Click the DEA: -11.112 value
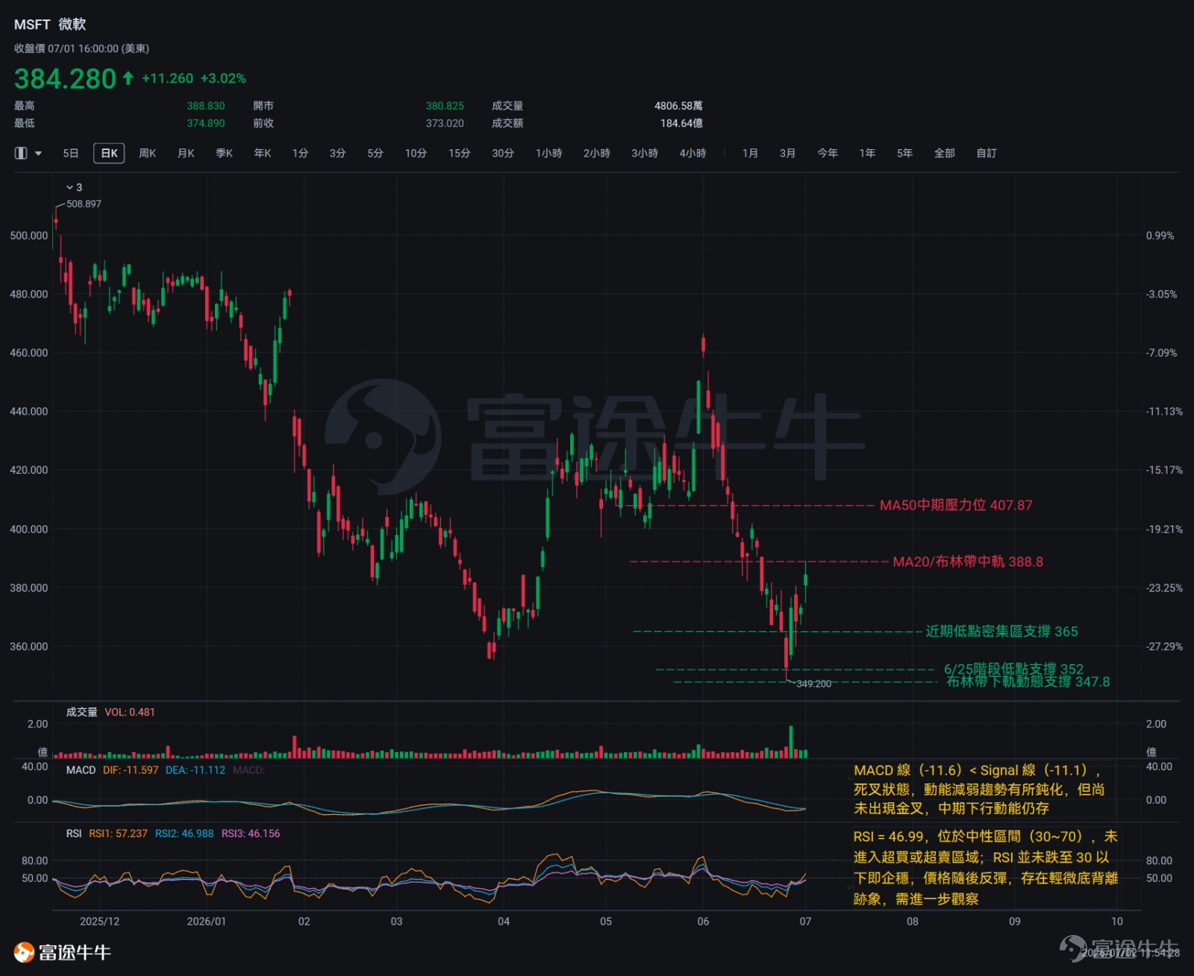Viewport: 1194px width, 976px height. pos(196,770)
